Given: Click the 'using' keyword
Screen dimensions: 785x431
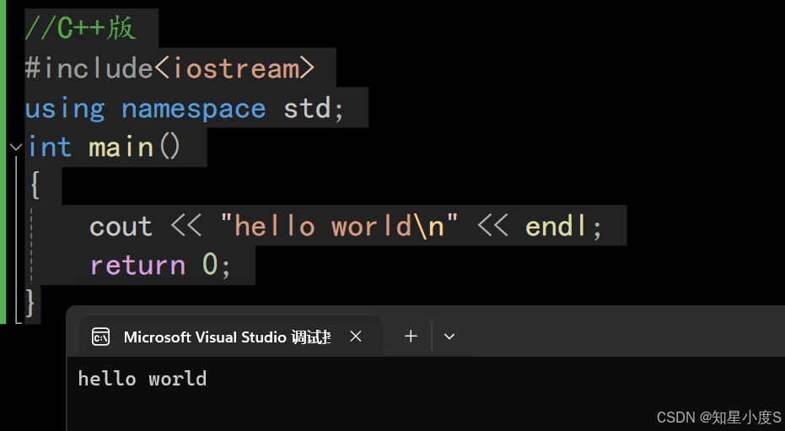Looking at the screenshot, I should point(65,109).
